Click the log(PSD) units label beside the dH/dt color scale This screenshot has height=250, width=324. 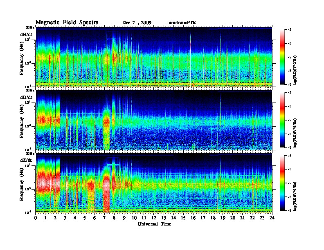pyautogui.click(x=295, y=70)
